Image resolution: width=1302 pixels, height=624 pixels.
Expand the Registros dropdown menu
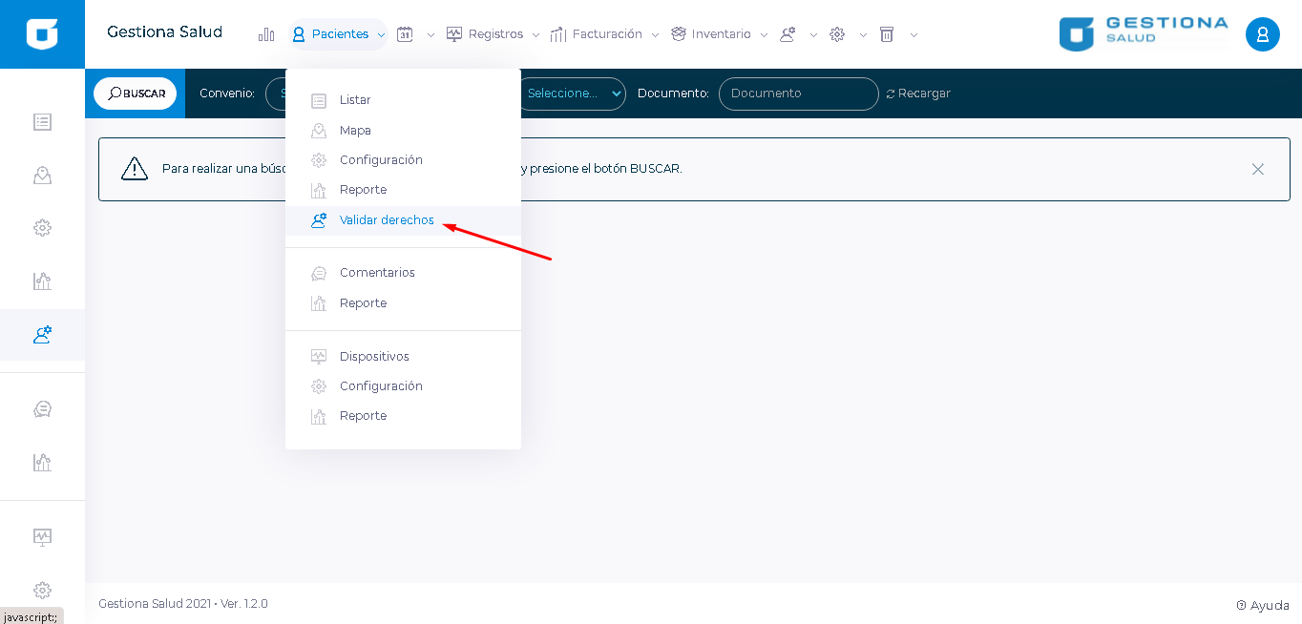coord(494,34)
